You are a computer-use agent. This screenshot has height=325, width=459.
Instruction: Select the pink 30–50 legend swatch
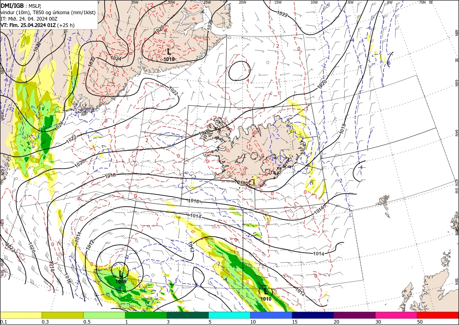[397, 315]
